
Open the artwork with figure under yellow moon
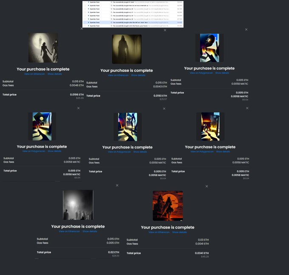(x=42, y=126)
